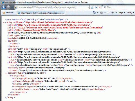Click the Back navigation button

click(3, 7)
